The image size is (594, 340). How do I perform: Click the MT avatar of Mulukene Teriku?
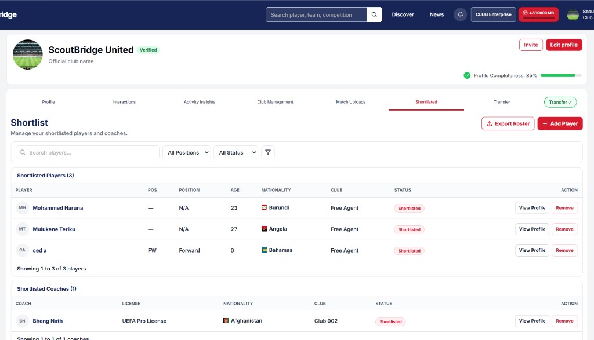point(23,229)
